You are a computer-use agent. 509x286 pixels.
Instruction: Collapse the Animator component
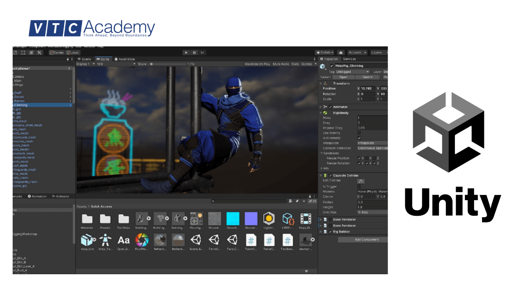coord(320,106)
